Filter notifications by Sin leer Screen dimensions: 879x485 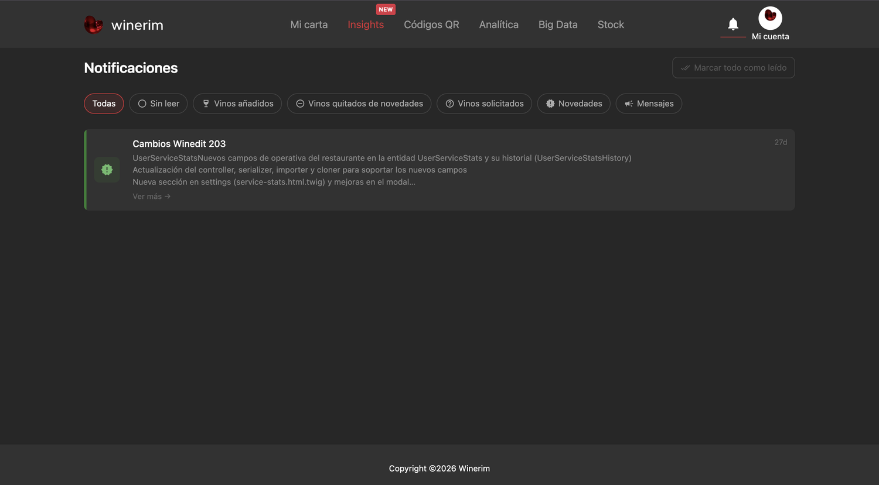pos(158,104)
